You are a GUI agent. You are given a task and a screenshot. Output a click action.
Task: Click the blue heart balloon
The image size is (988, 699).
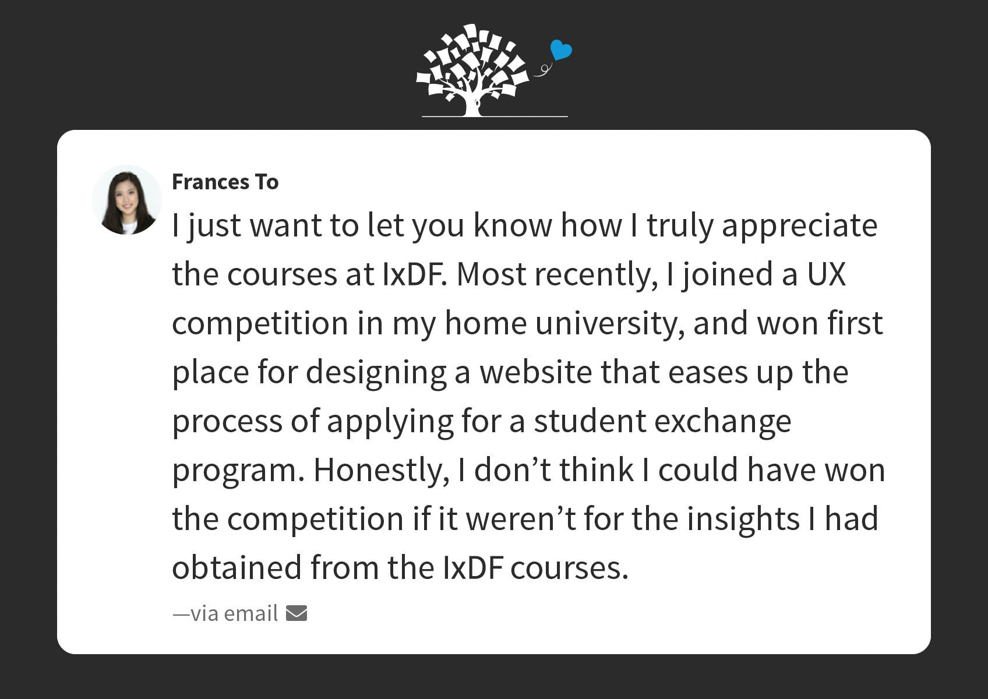pyautogui.click(x=561, y=50)
